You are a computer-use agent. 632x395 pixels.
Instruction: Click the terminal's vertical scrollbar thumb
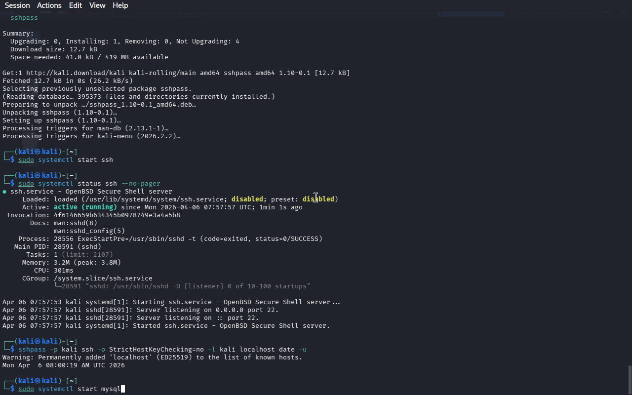629,379
